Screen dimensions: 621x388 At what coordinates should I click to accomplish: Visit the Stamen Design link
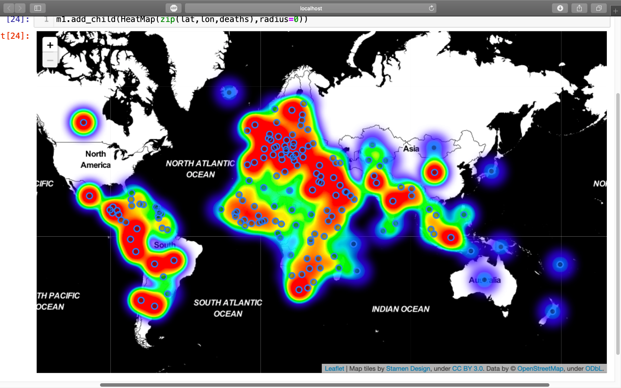coord(408,369)
